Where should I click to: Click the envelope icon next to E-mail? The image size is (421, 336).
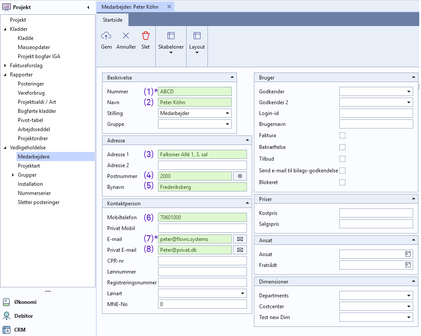(x=240, y=239)
